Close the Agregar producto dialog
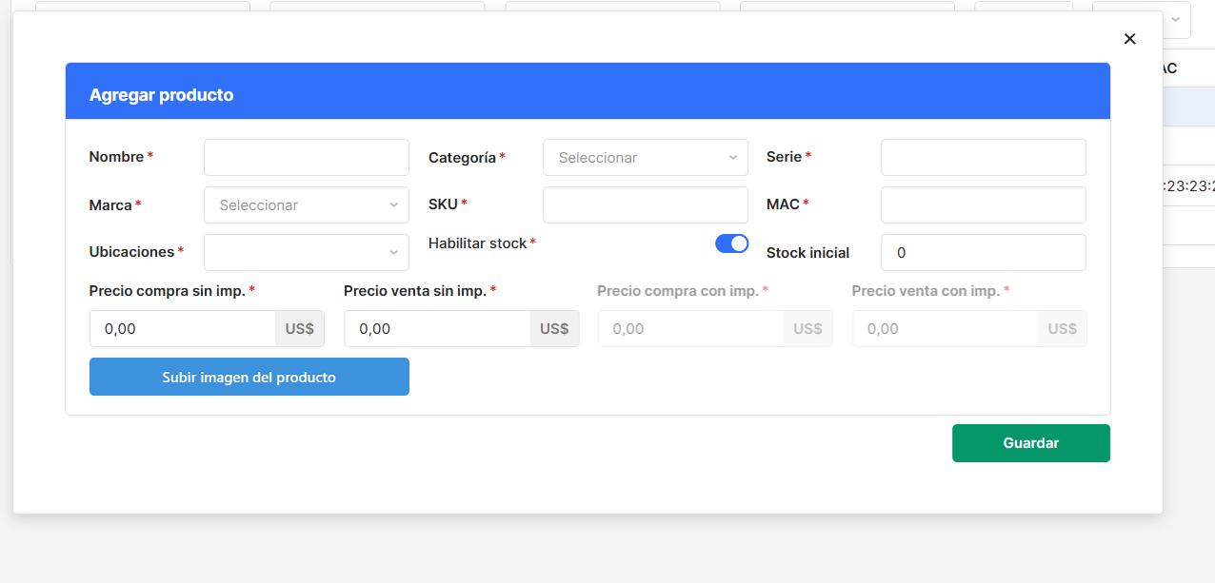The width and height of the screenshot is (1215, 583). coord(1129,39)
